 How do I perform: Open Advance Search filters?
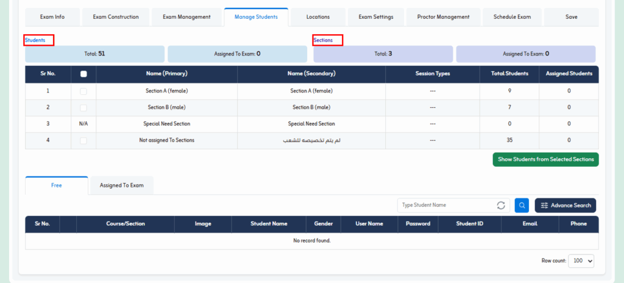click(x=565, y=206)
